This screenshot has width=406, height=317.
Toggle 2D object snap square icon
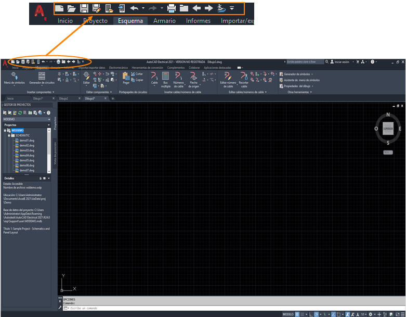point(338,314)
